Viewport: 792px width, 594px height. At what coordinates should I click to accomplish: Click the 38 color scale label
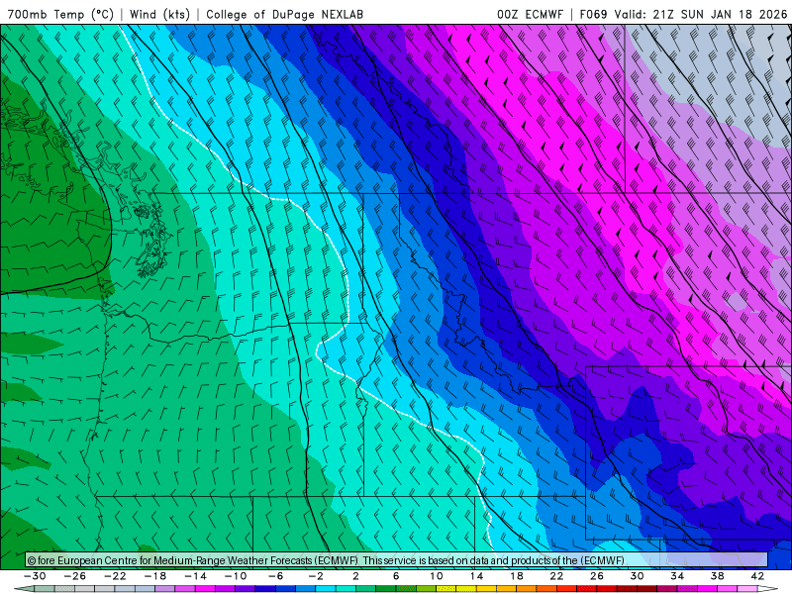click(717, 576)
